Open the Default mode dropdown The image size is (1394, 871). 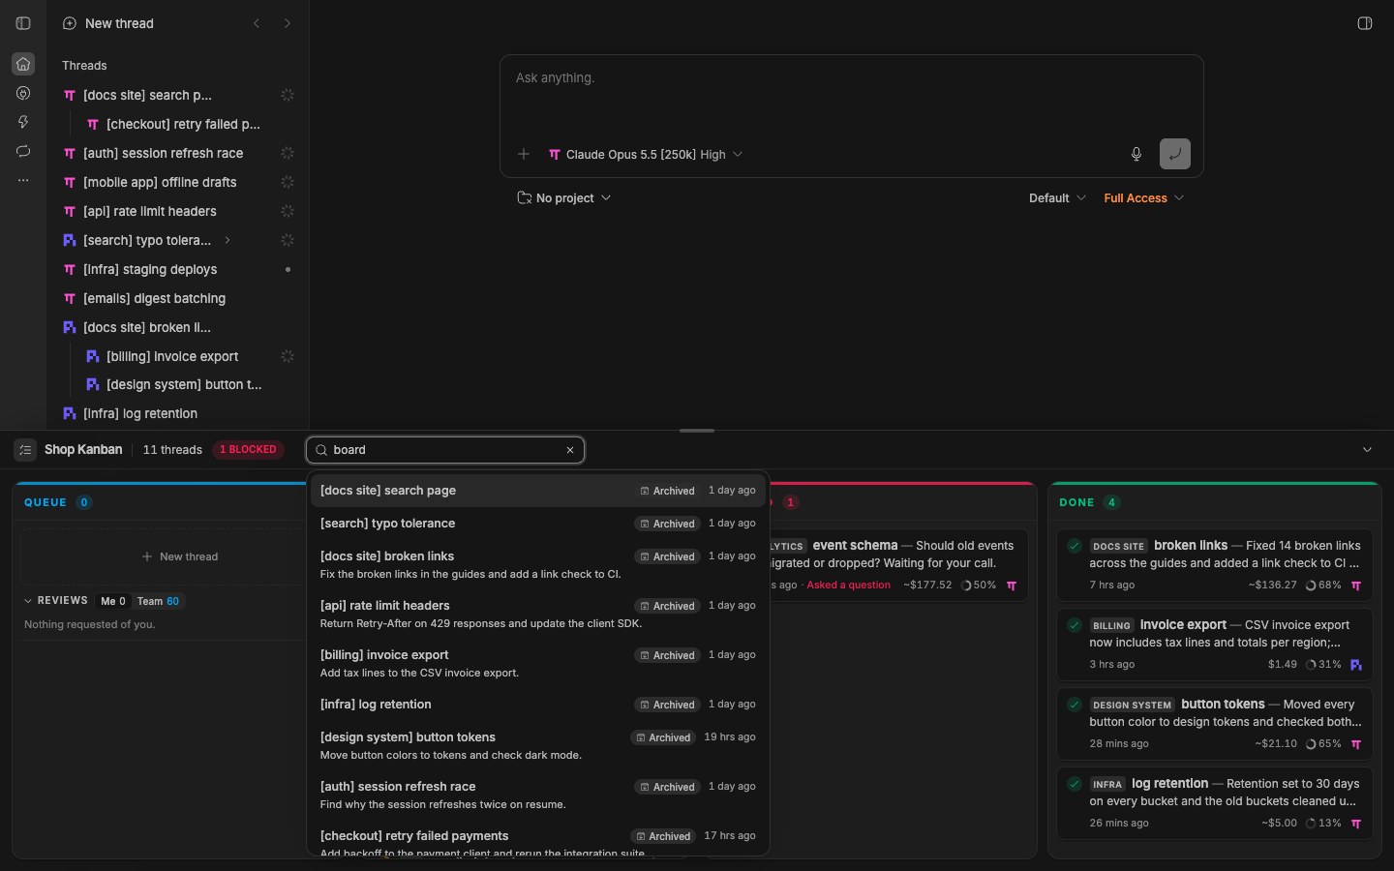pyautogui.click(x=1057, y=197)
